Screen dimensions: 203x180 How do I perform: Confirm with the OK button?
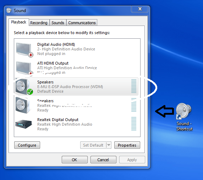click(x=75, y=160)
